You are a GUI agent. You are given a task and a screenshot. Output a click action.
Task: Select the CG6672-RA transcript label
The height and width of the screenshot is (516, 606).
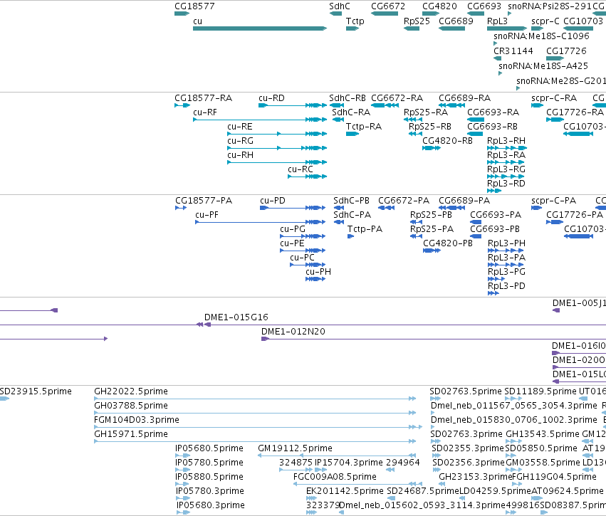[397, 98]
